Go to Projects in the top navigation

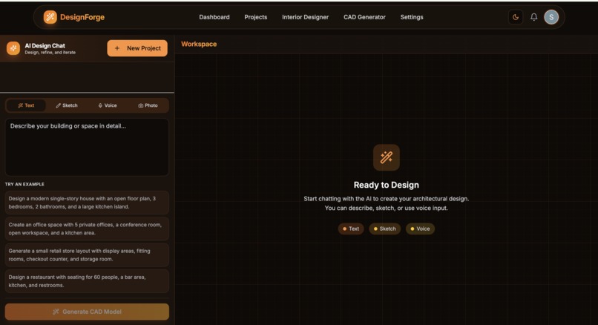pyautogui.click(x=255, y=17)
